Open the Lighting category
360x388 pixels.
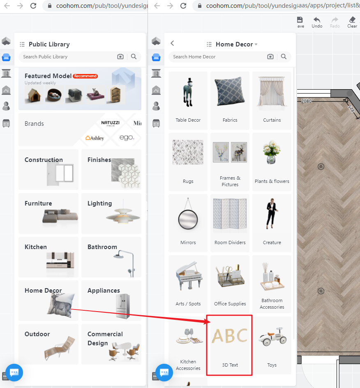click(x=111, y=213)
